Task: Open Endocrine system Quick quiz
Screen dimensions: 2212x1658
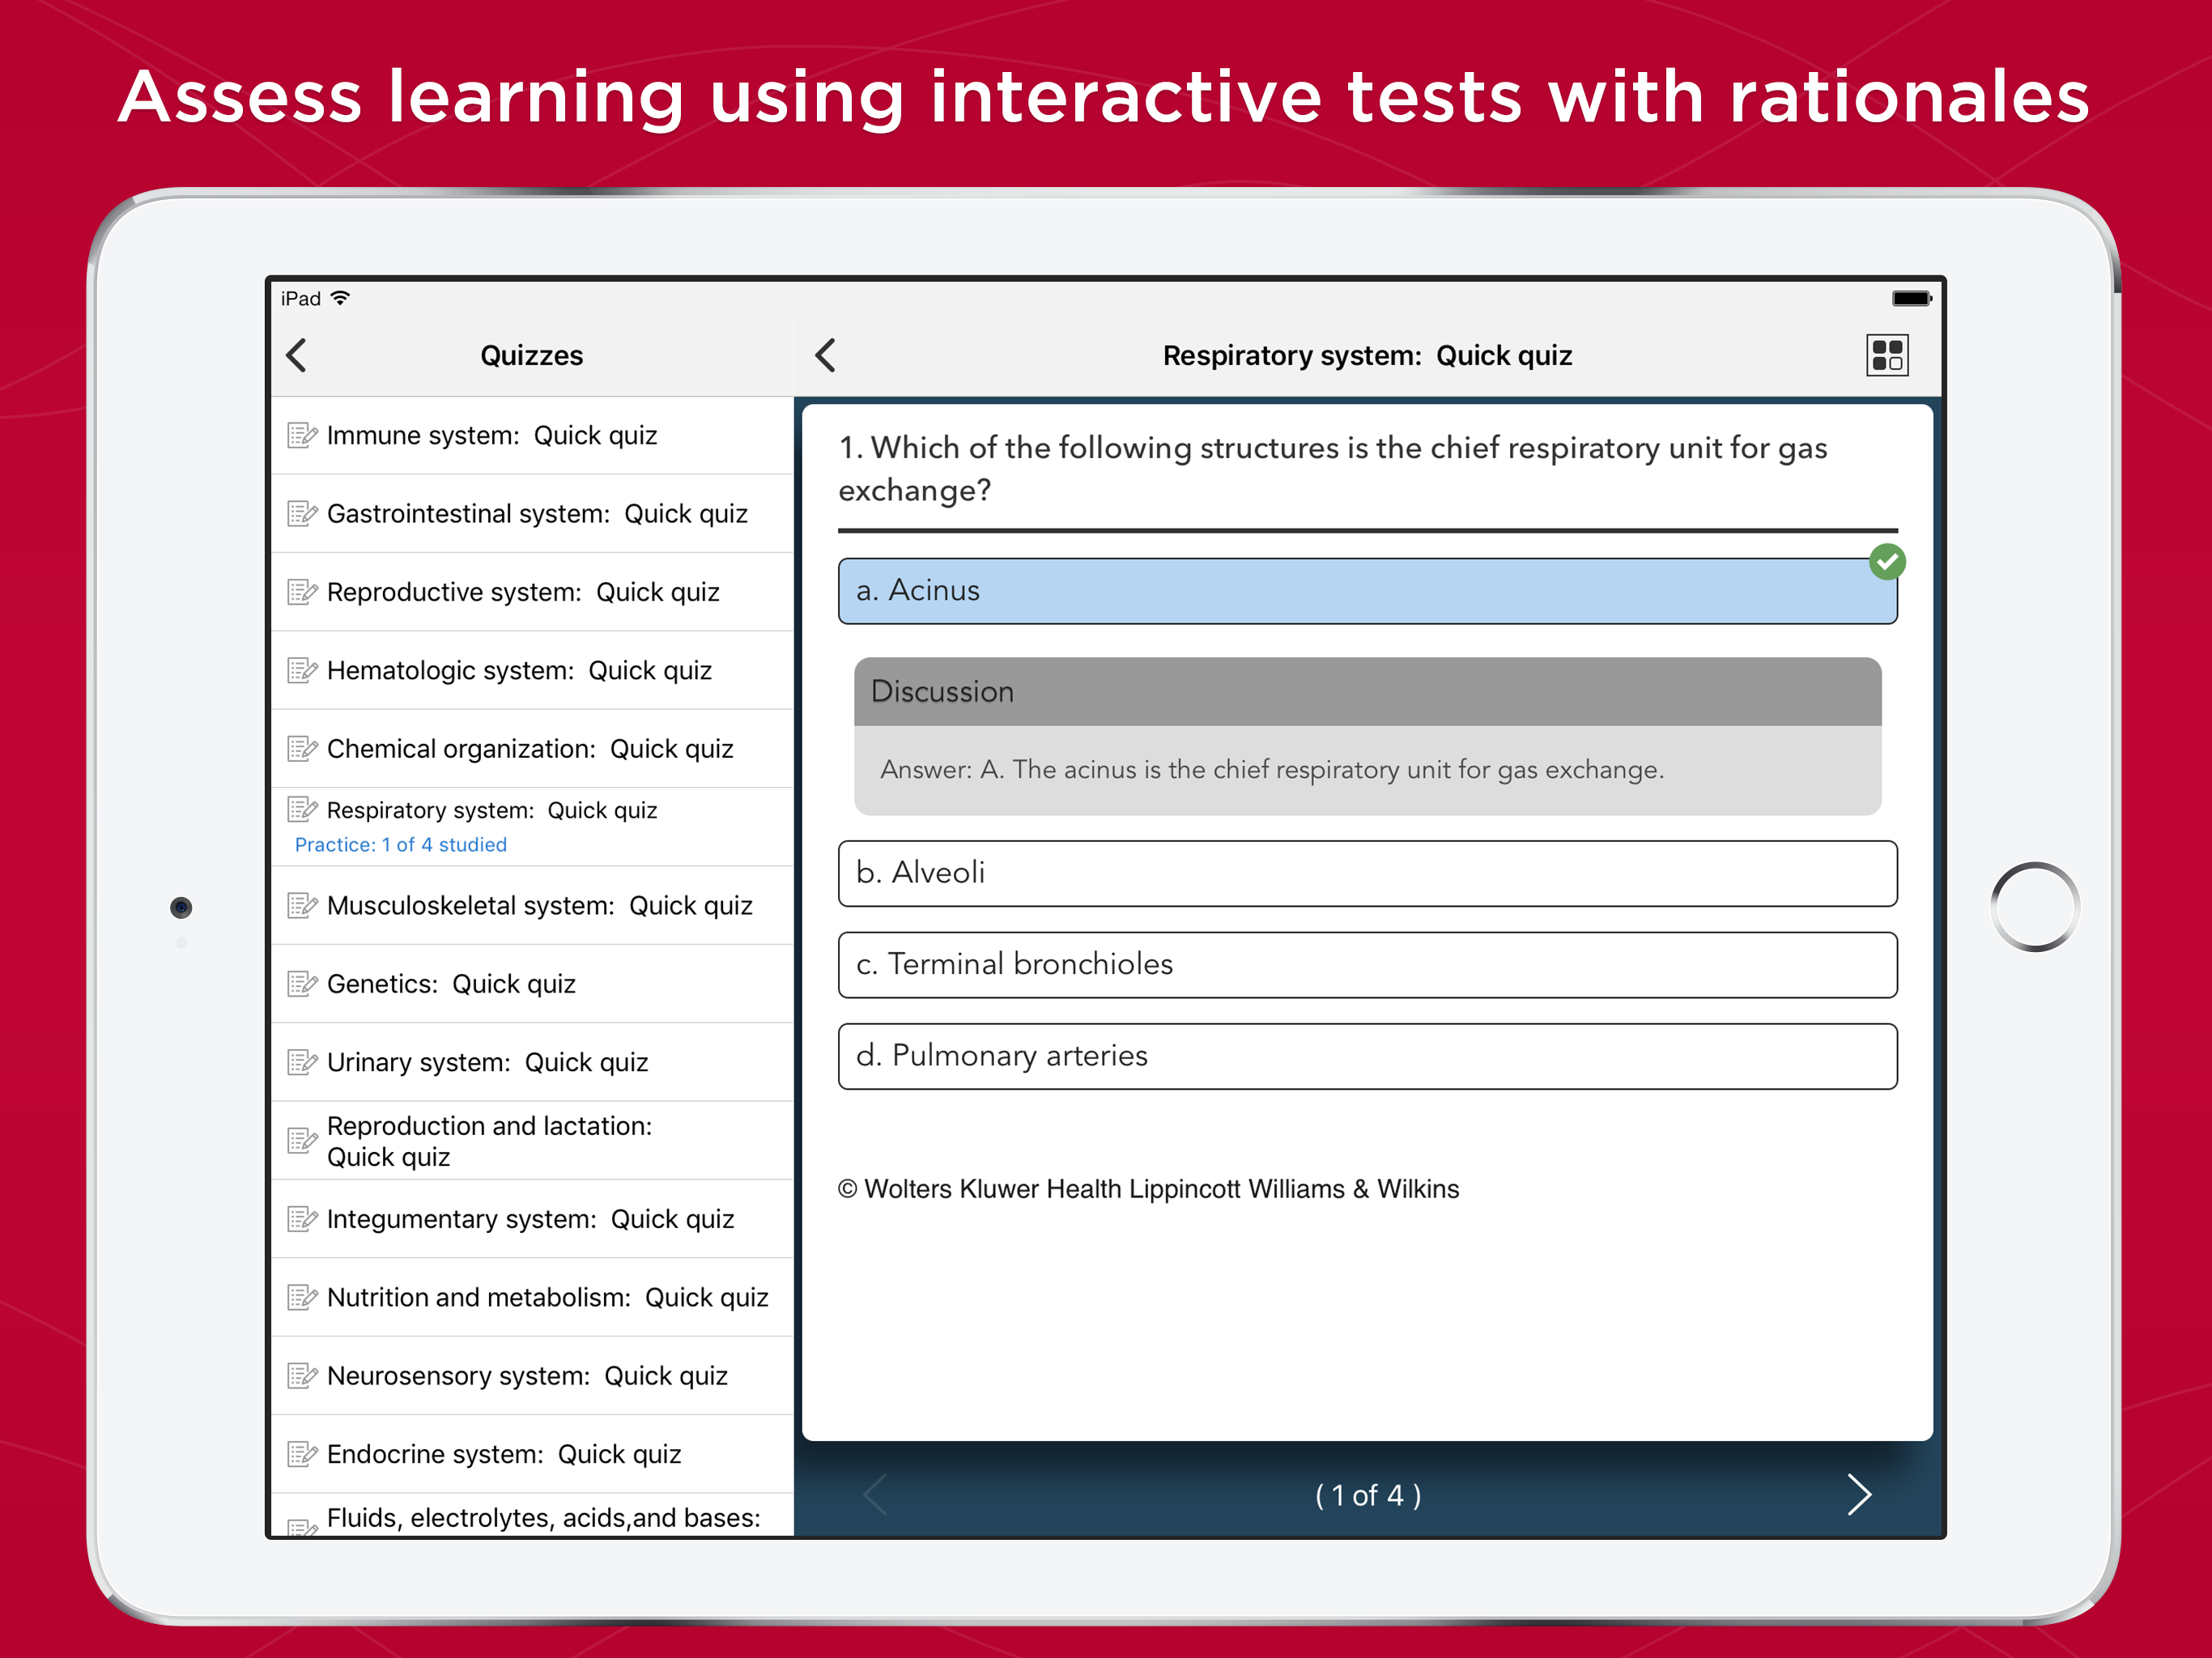Action: (x=504, y=1454)
